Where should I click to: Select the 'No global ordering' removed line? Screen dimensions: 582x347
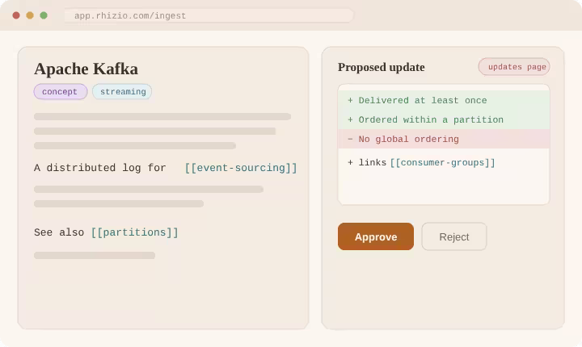[x=444, y=139]
